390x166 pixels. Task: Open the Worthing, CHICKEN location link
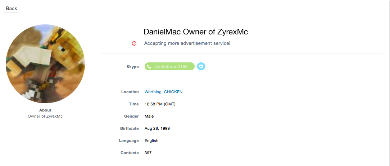(163, 92)
